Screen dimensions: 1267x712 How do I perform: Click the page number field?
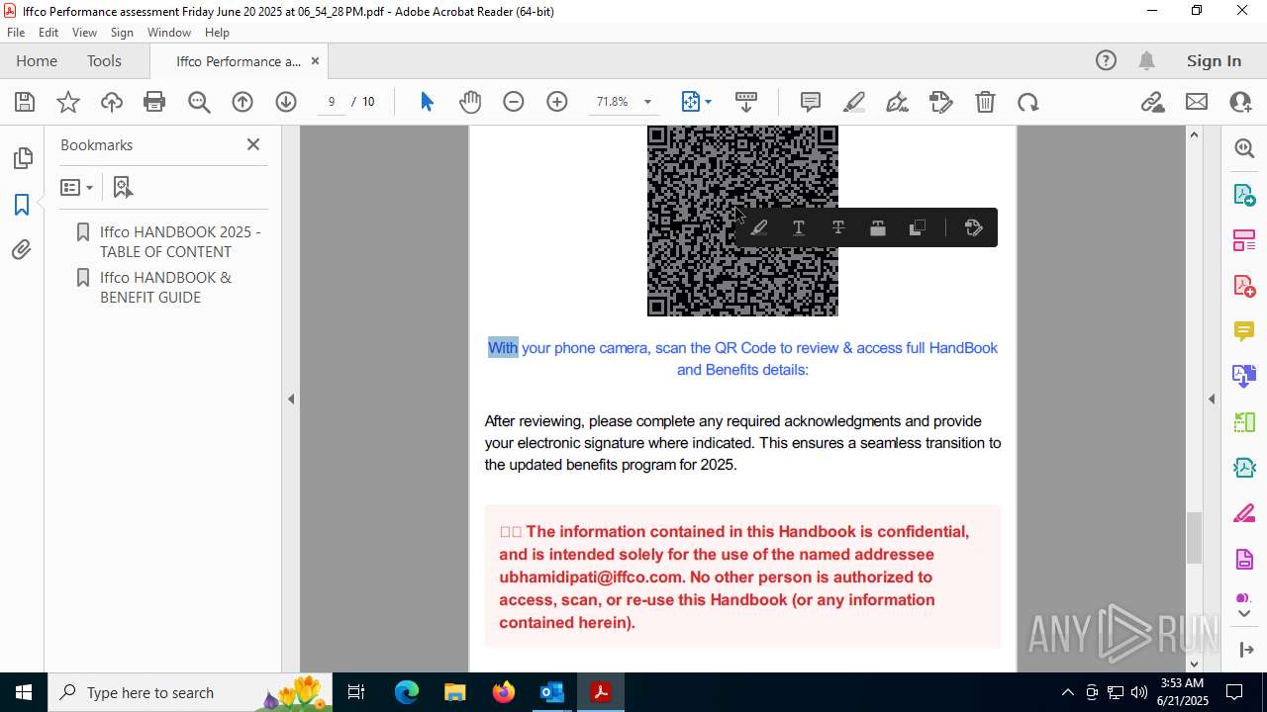(x=332, y=102)
